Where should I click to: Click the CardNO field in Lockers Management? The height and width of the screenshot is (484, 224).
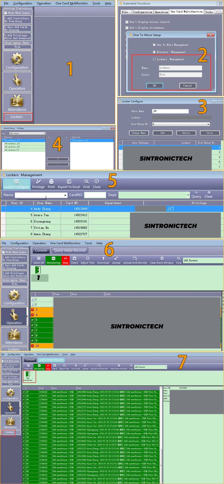[95, 195]
